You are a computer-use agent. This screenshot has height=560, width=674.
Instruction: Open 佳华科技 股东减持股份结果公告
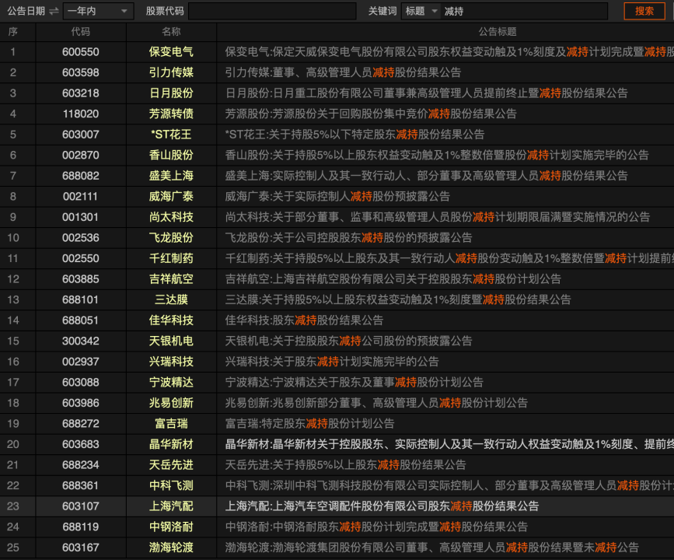pos(304,320)
